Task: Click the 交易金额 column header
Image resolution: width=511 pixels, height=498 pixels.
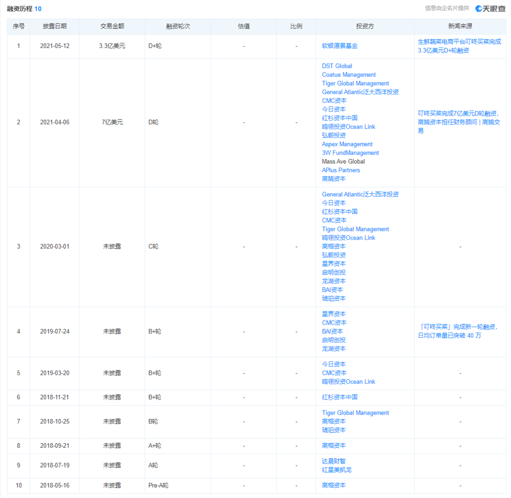Action: tap(112, 27)
